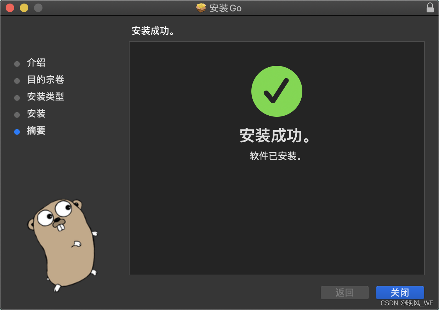
Task: Click the gray bullet beside 安装 step
Action: (17, 115)
